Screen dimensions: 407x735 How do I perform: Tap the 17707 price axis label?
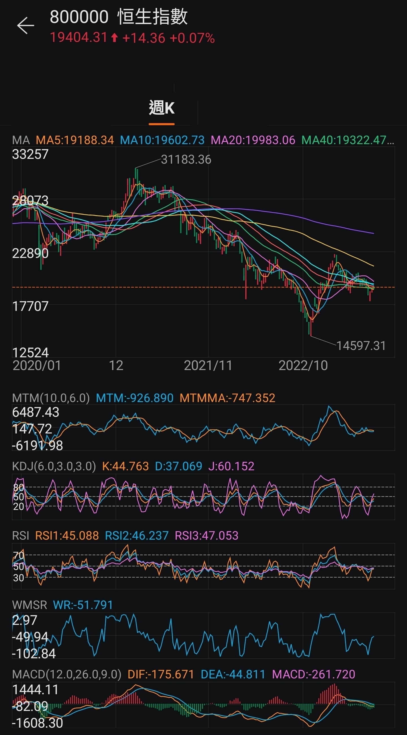31,306
